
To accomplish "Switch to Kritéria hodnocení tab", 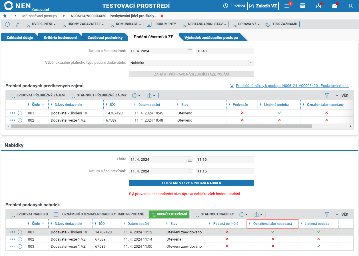I will click(60, 37).
